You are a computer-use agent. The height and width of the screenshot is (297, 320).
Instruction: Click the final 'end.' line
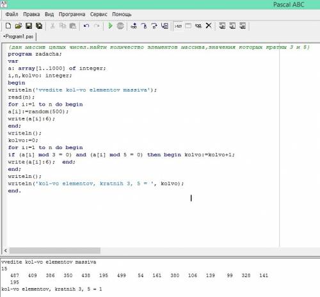(15, 191)
